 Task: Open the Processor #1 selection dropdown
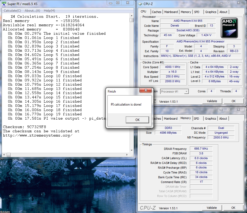(x=186, y=92)
